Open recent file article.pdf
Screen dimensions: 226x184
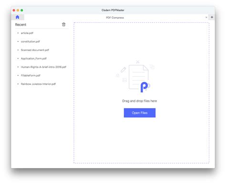27,33
